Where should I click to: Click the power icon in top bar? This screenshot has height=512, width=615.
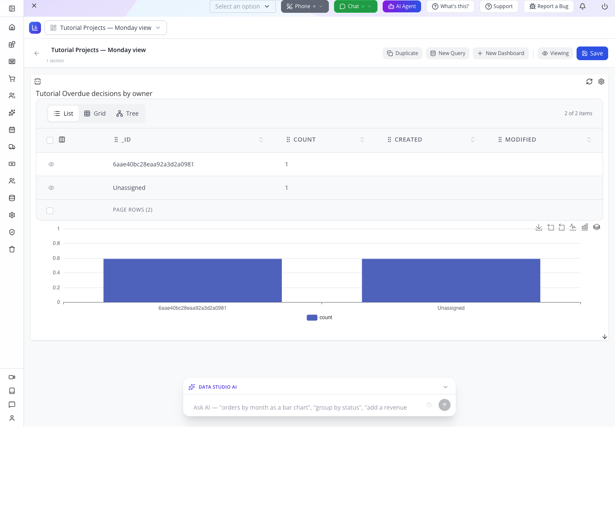[x=605, y=6]
